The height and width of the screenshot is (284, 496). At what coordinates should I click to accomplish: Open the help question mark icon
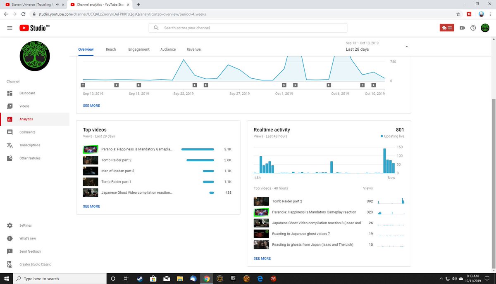tap(473, 28)
